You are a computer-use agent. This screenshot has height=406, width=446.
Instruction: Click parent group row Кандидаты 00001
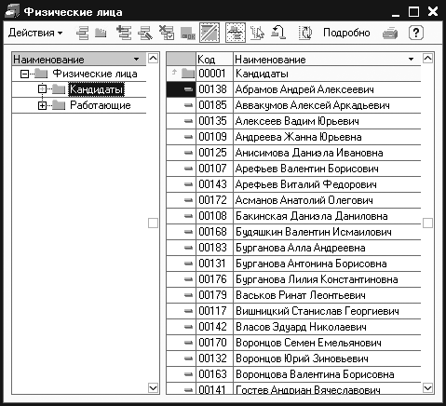(x=293, y=74)
